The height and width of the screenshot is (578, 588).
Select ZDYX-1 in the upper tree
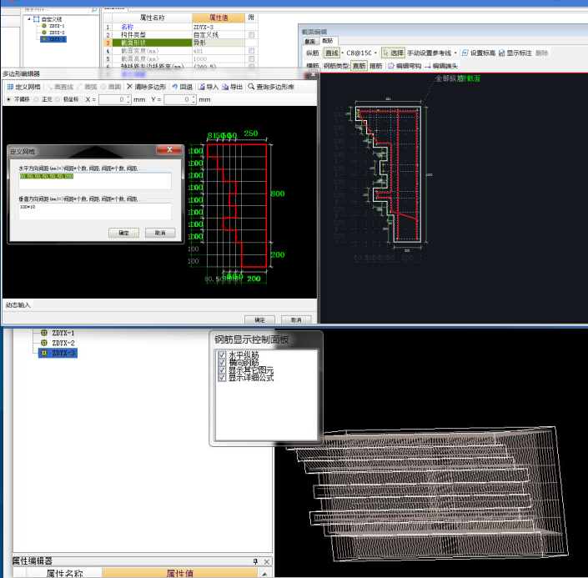coord(57,26)
